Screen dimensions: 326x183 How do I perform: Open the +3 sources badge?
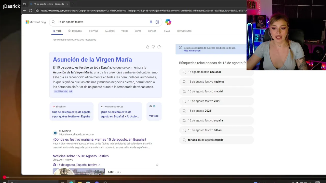pos(71,91)
